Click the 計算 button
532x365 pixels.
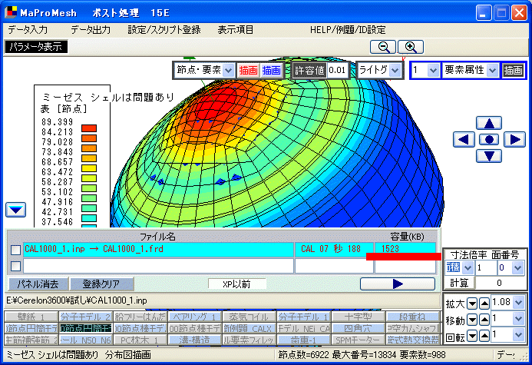(459, 283)
